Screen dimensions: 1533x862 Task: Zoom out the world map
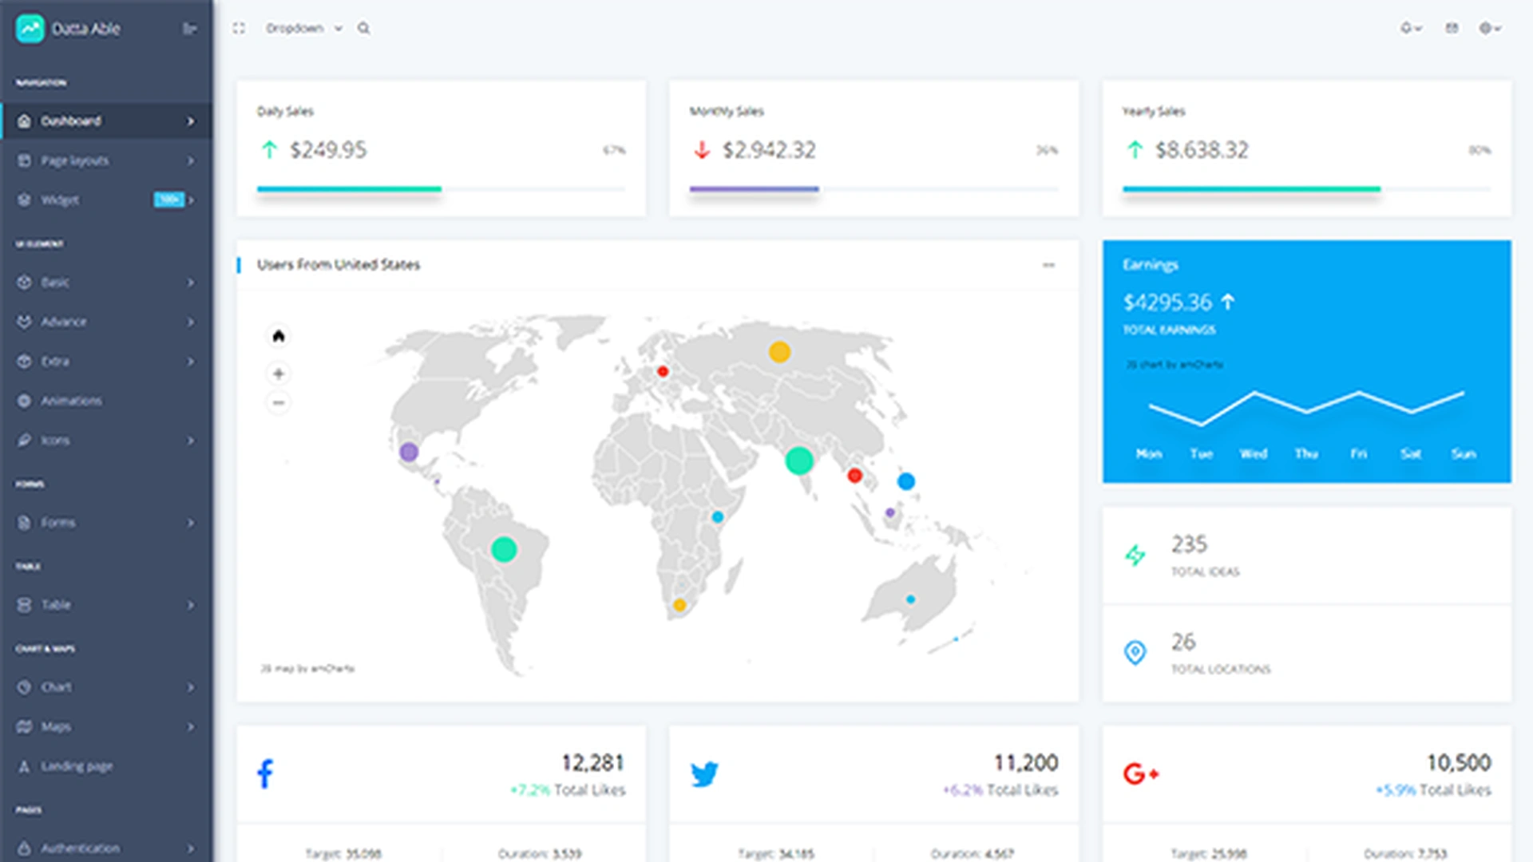[278, 403]
